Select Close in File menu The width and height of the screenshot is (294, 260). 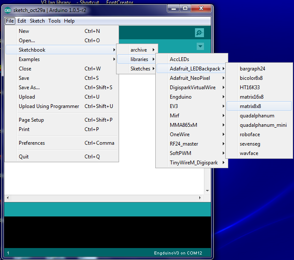click(62, 69)
